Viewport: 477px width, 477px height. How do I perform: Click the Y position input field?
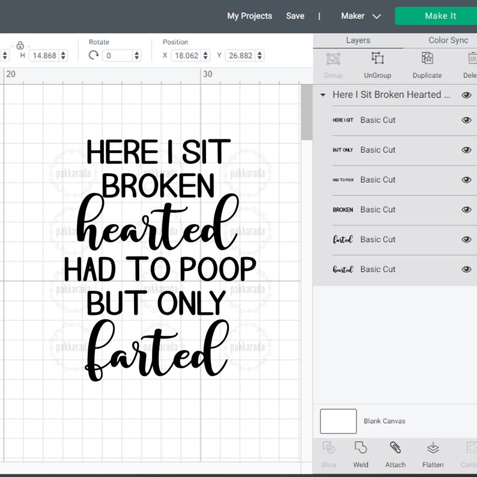[x=241, y=55]
